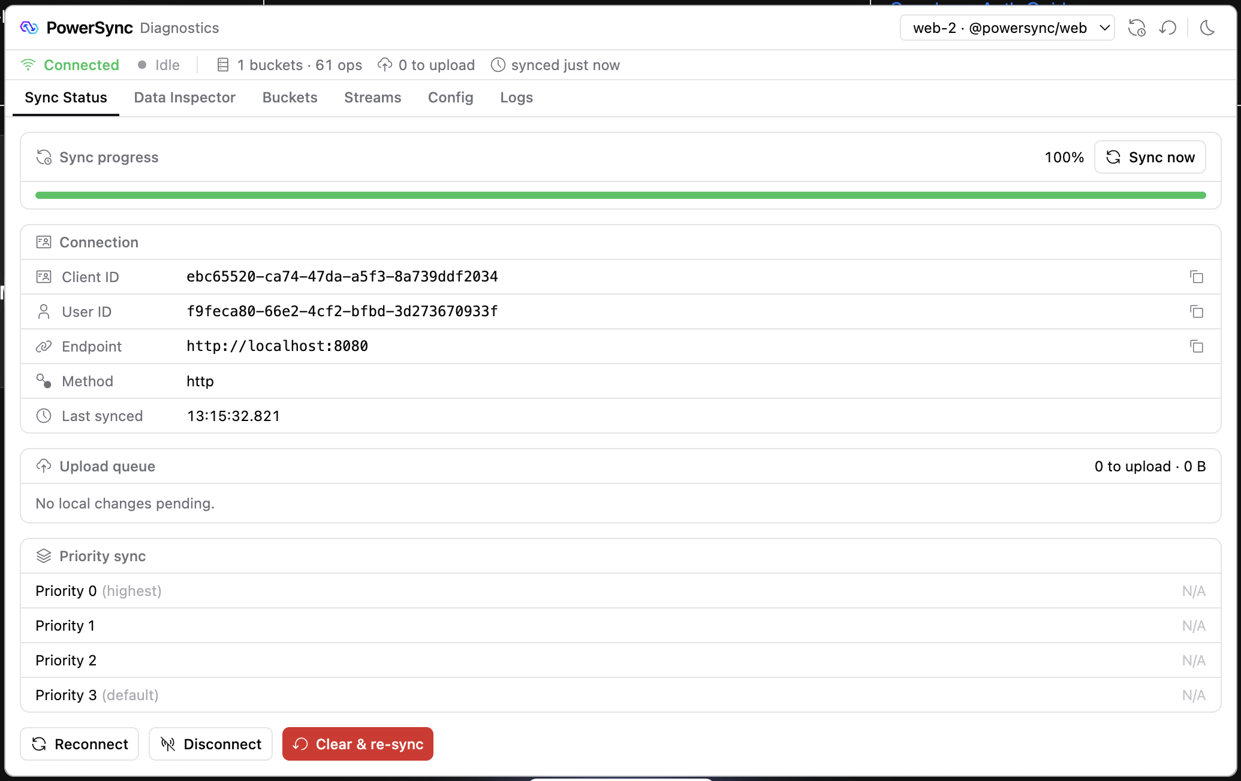The image size is (1241, 781).
Task: Click the last synced time 13:15:32.821
Action: tap(234, 416)
